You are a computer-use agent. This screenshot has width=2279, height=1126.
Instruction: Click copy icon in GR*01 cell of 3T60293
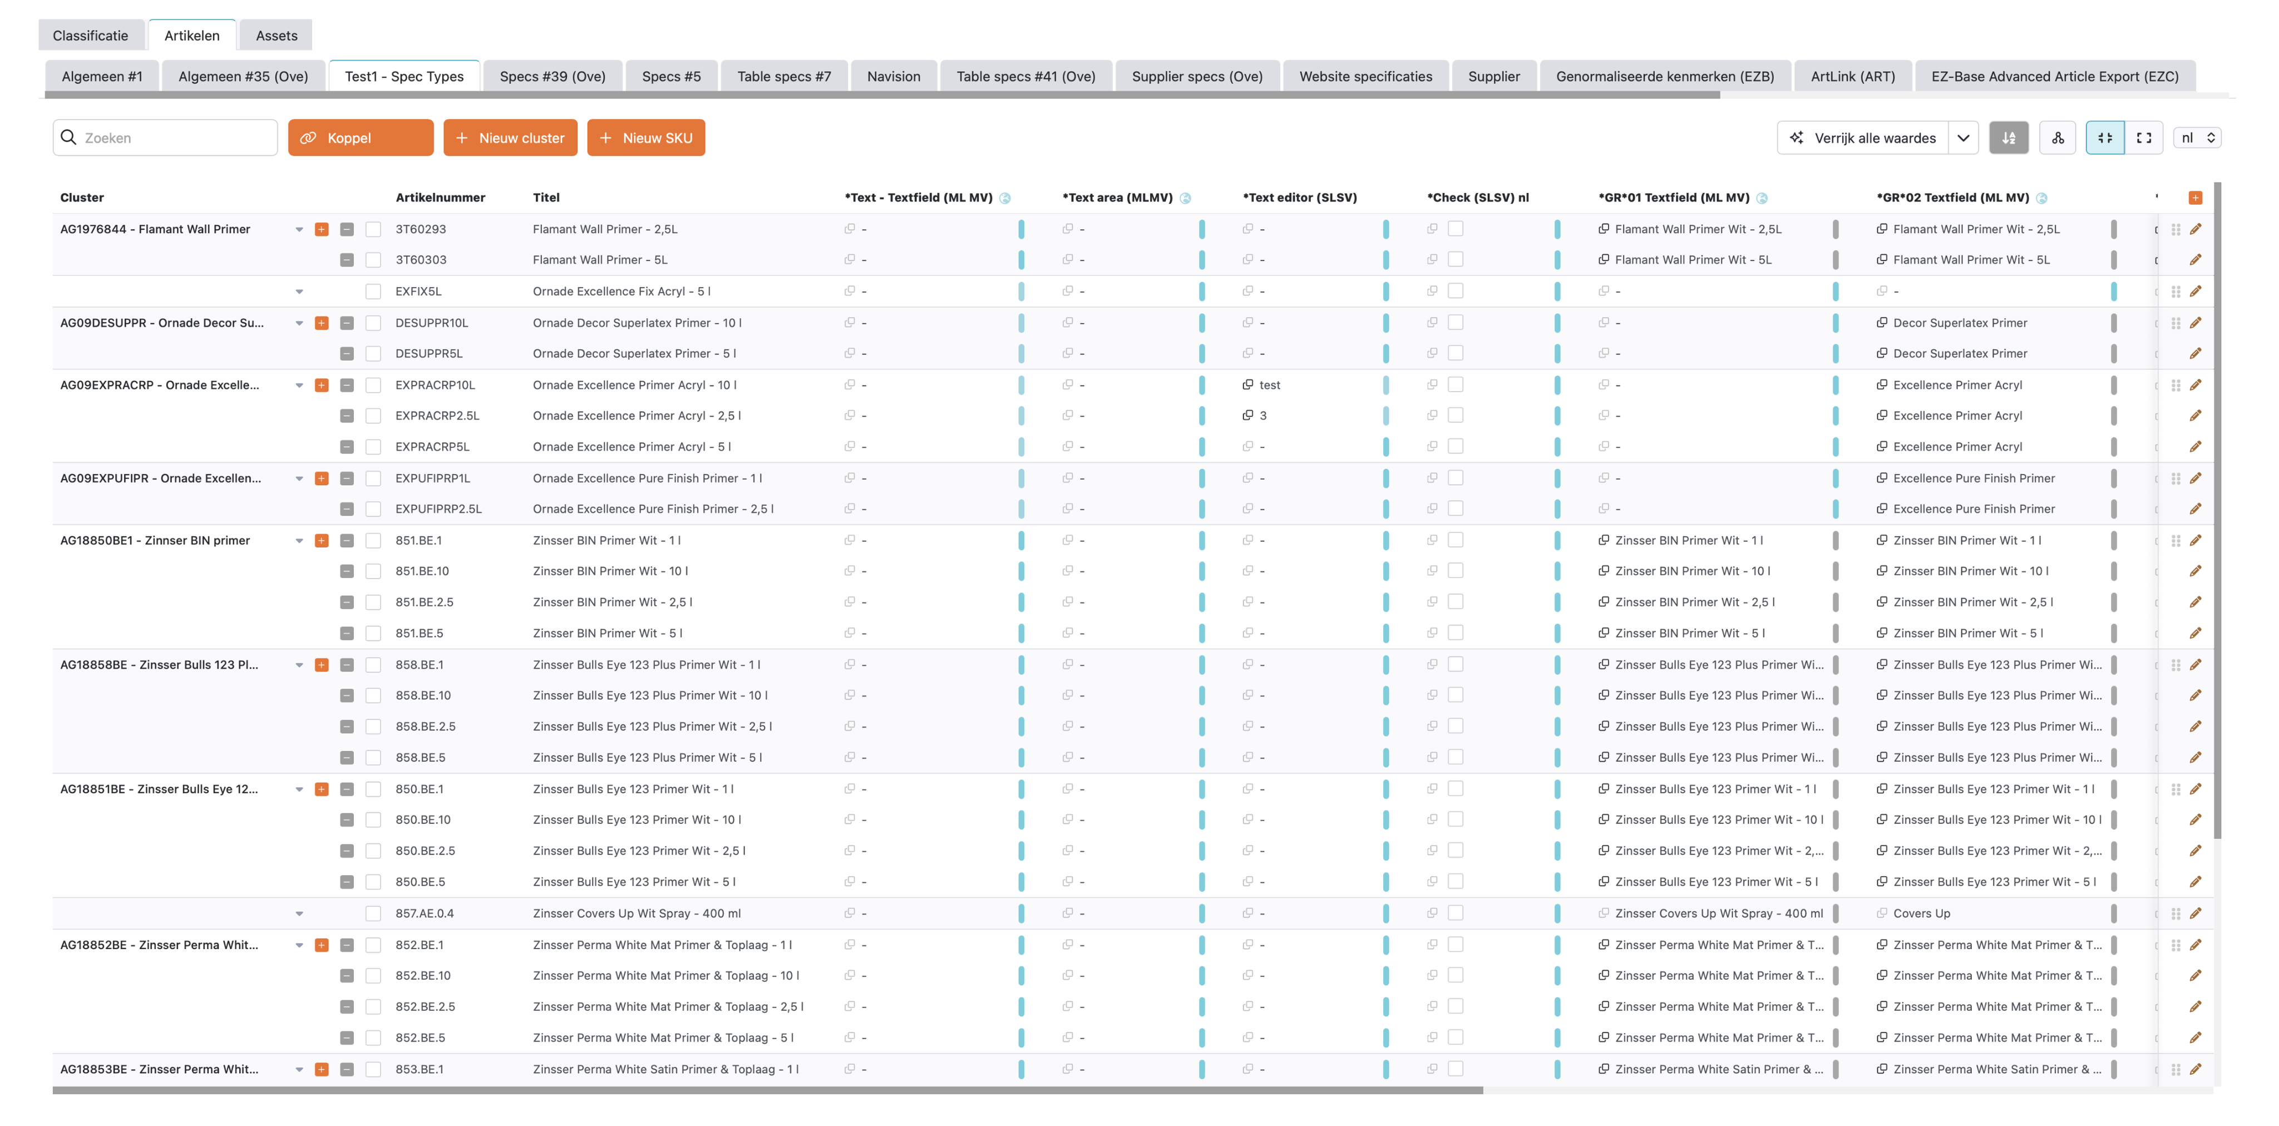[1603, 229]
